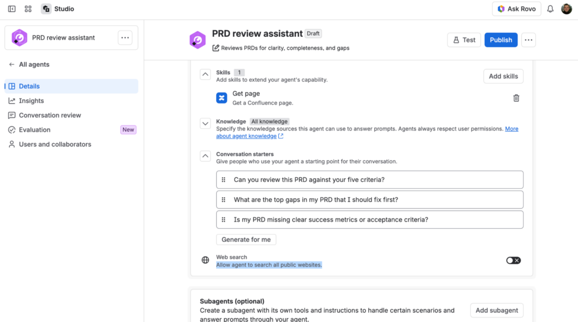Click the All knowledge tag
This screenshot has width=578, height=322.
tap(269, 121)
